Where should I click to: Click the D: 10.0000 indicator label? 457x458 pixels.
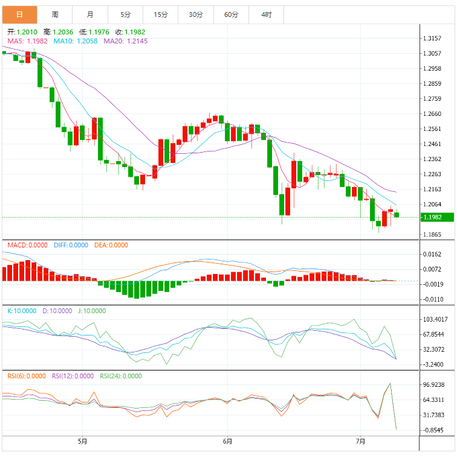tap(57, 311)
